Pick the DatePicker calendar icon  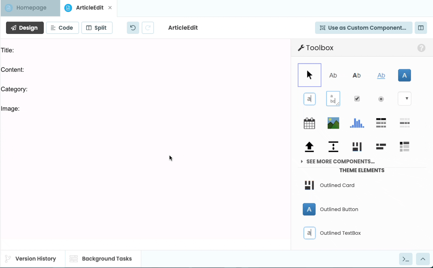tap(309, 123)
